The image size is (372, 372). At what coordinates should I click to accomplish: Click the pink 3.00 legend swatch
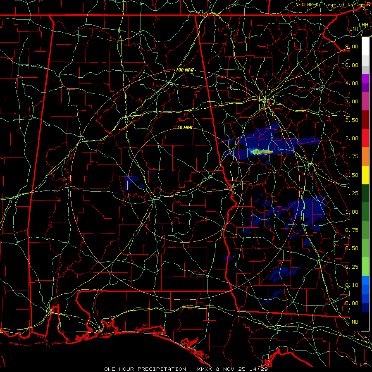[x=365, y=101]
